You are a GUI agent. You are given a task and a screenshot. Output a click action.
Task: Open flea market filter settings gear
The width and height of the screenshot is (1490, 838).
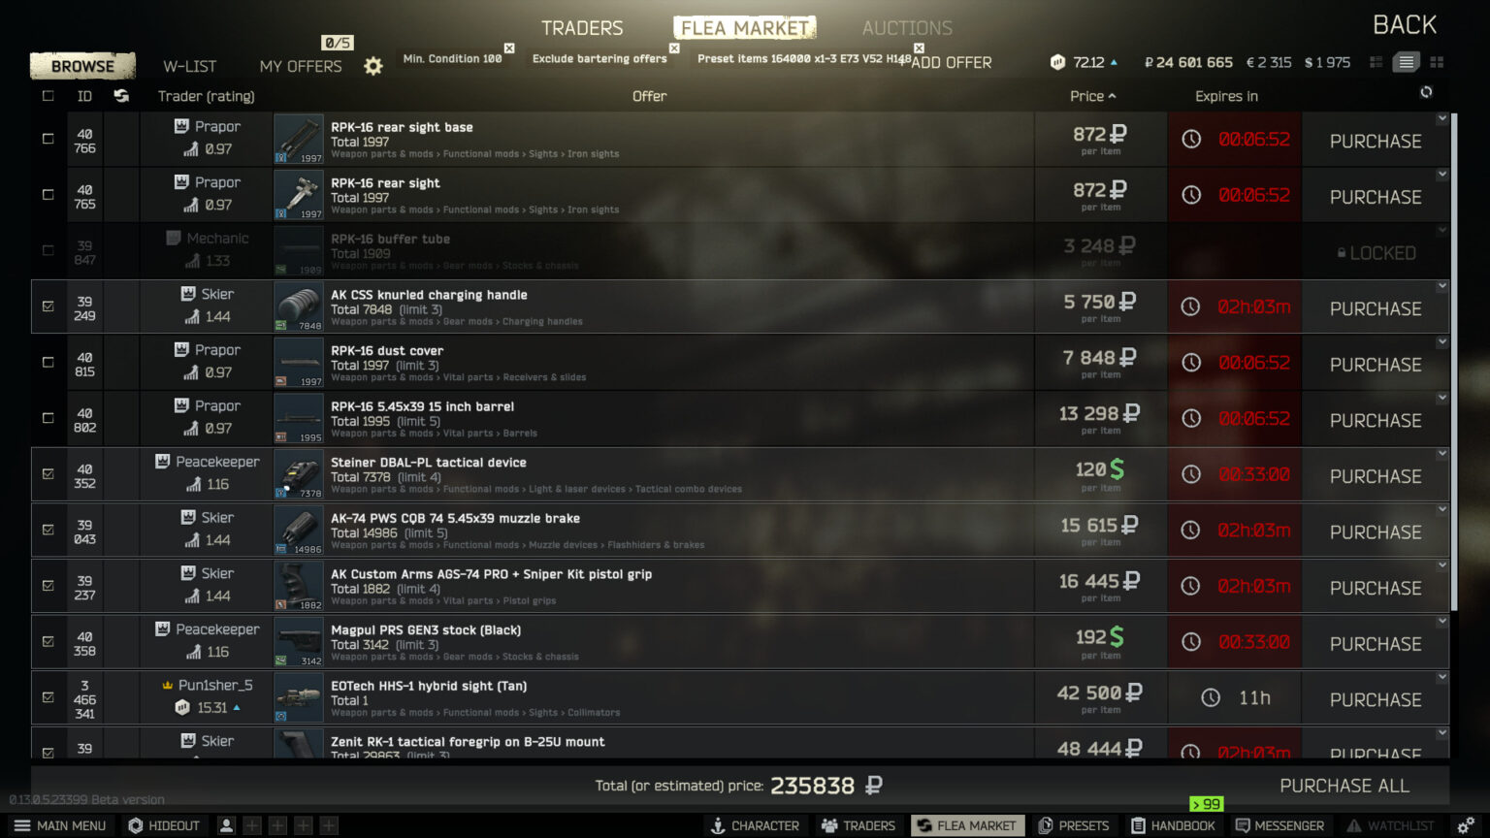coord(372,66)
